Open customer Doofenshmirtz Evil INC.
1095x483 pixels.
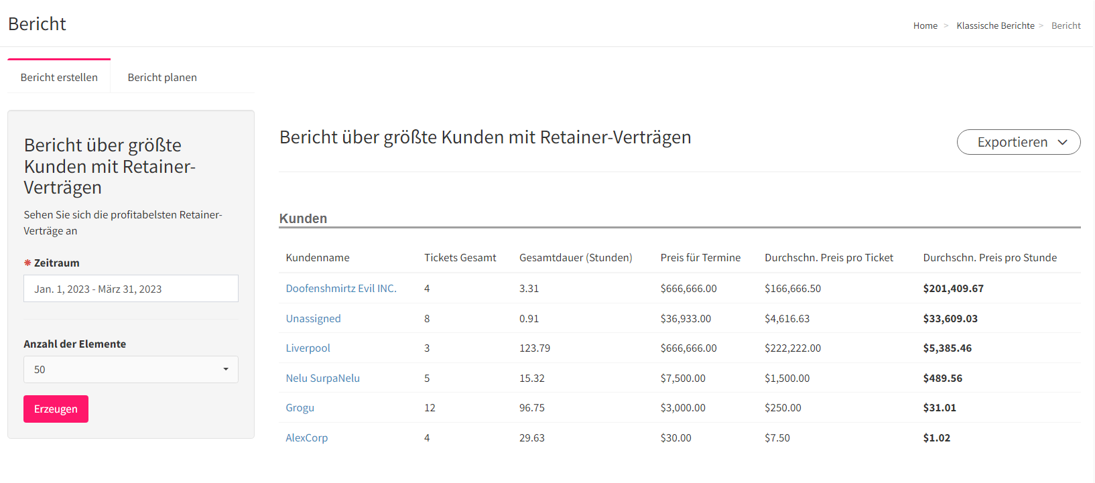341,288
